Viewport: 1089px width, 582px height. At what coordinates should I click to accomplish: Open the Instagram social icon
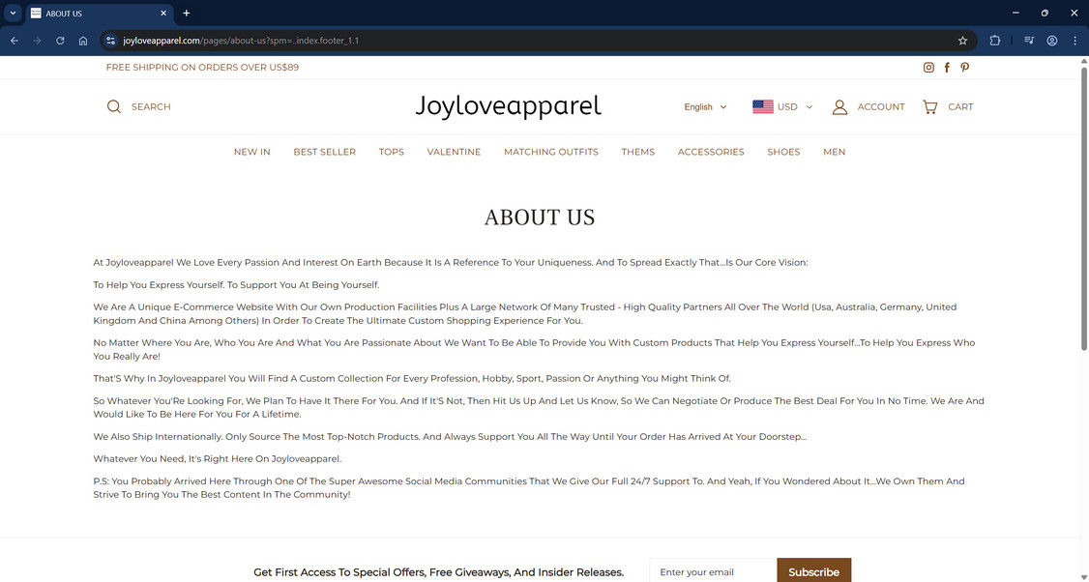[x=928, y=68]
